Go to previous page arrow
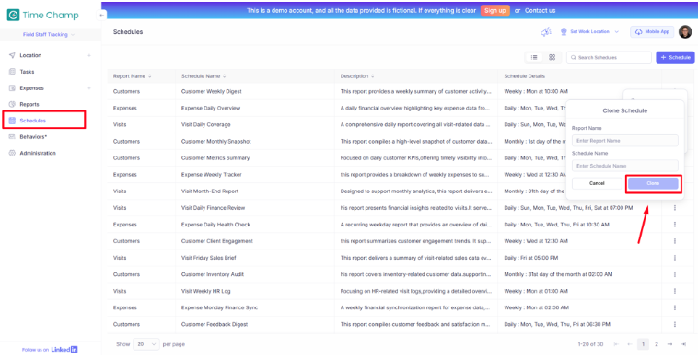The height and width of the screenshot is (359, 698). point(630,344)
